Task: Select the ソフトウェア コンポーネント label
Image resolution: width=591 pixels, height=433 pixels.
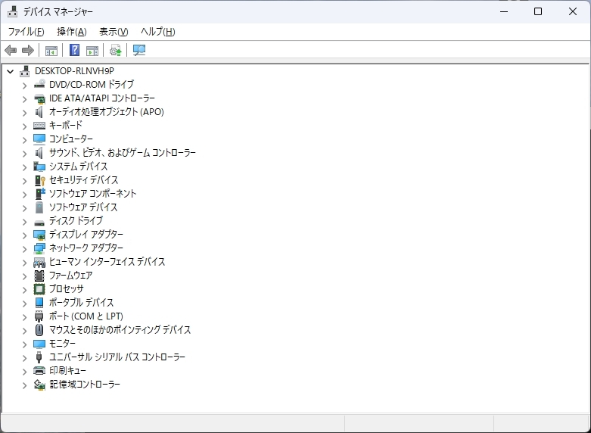Action: (x=93, y=194)
